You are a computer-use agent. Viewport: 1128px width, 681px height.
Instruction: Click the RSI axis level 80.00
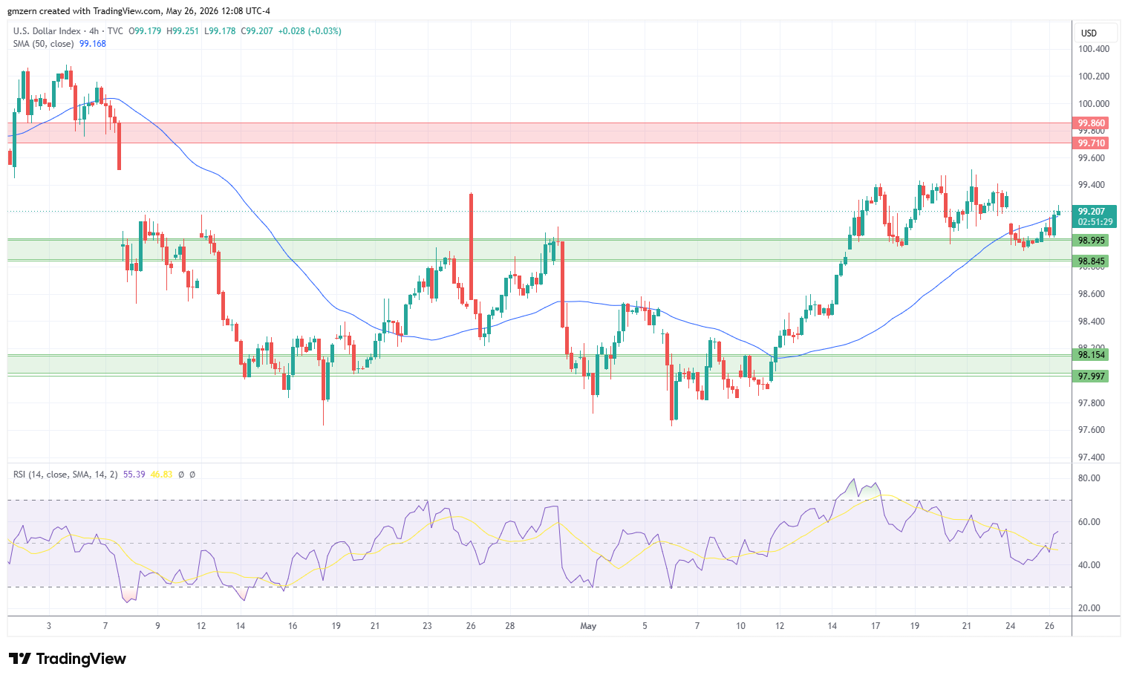coord(1089,478)
